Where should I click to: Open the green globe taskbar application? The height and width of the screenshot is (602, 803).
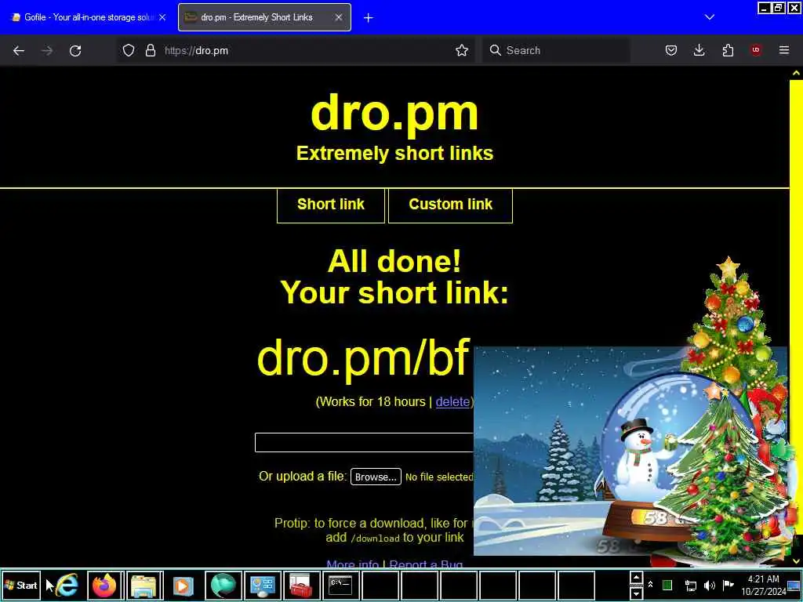point(223,585)
